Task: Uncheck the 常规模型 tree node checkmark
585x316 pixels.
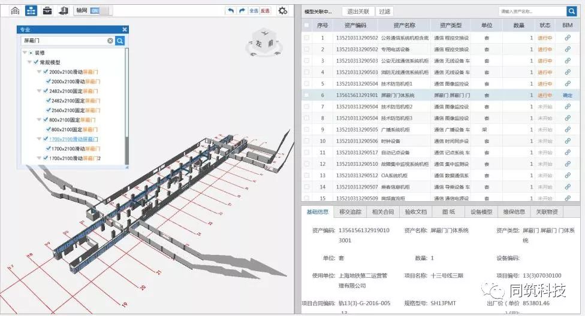Action: 36,62
